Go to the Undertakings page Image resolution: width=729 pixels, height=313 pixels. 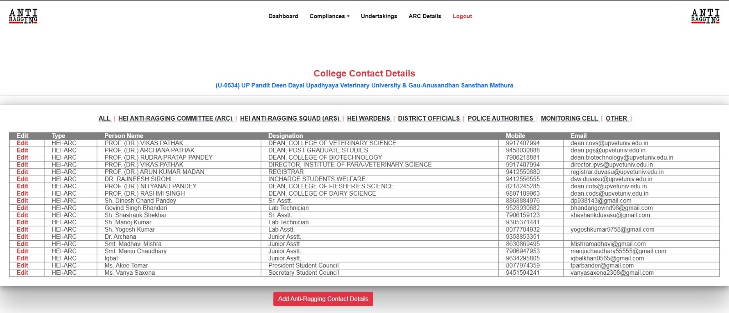point(379,16)
